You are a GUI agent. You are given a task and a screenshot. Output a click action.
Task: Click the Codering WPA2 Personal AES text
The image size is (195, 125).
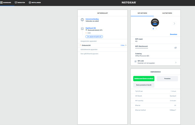pyautogui.click(x=142, y=56)
